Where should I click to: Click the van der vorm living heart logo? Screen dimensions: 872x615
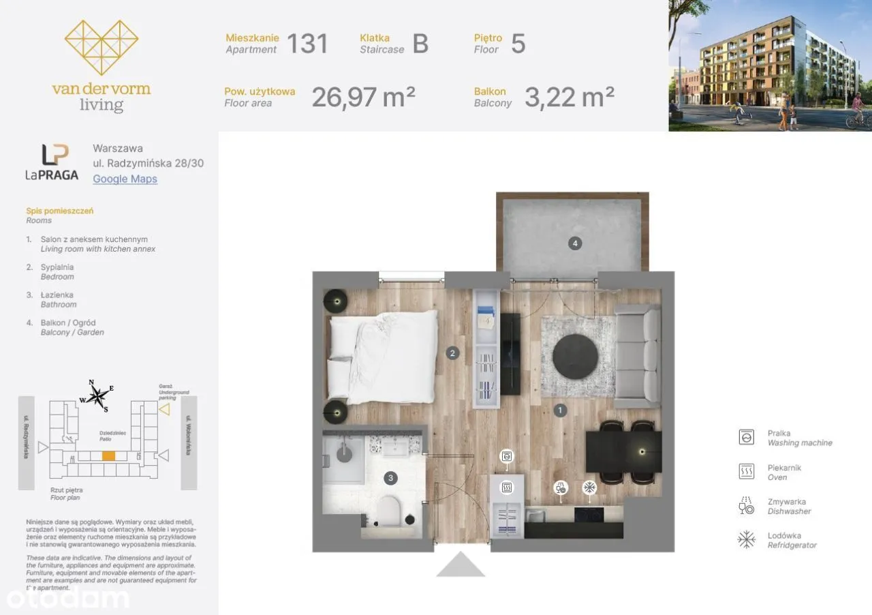[x=102, y=48]
